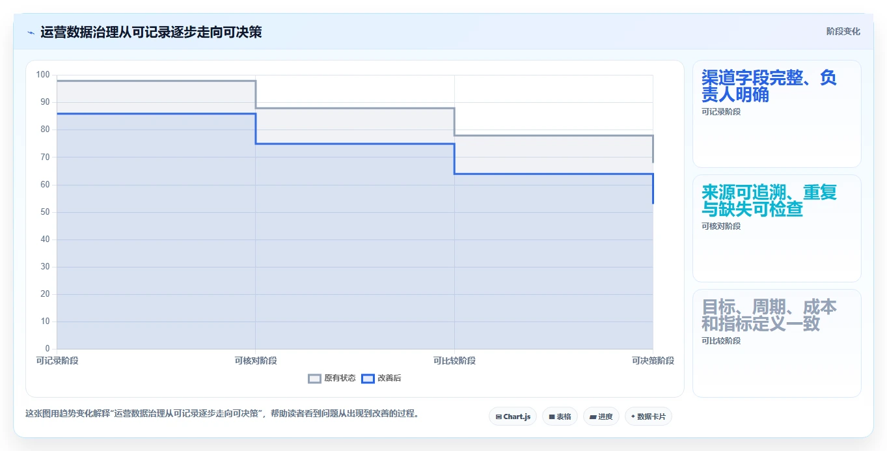This screenshot has width=887, height=451.
Task: Click the x-axis label 可记录阶段
Action: point(57,361)
